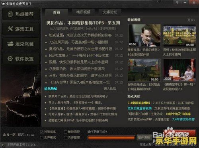Minimize the 多玩坦克世界盒子 window
Viewport: 199px width, 148px height.
pyautogui.click(x=185, y=2)
